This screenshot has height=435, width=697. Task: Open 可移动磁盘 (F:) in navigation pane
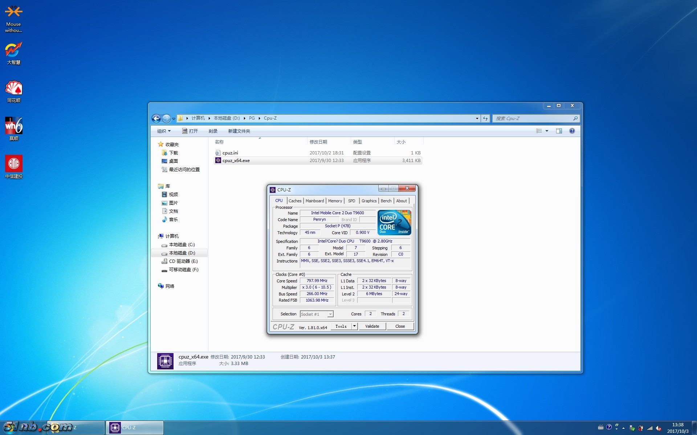(x=184, y=270)
